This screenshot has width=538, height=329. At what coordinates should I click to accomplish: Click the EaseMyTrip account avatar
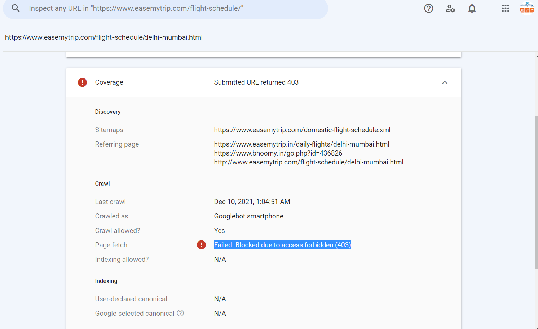coord(527,8)
